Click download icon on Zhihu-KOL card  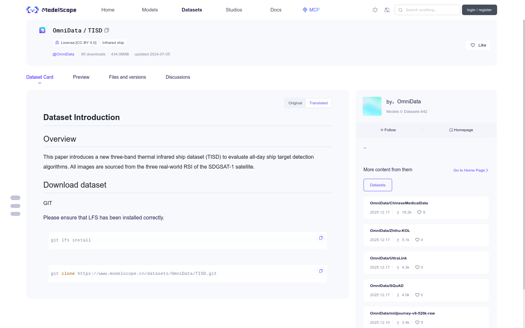pos(398,240)
